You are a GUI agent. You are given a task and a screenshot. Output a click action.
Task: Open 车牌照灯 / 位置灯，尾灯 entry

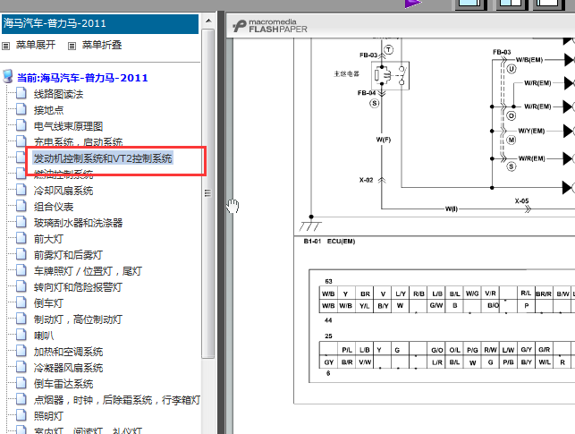pyautogui.click(x=88, y=271)
